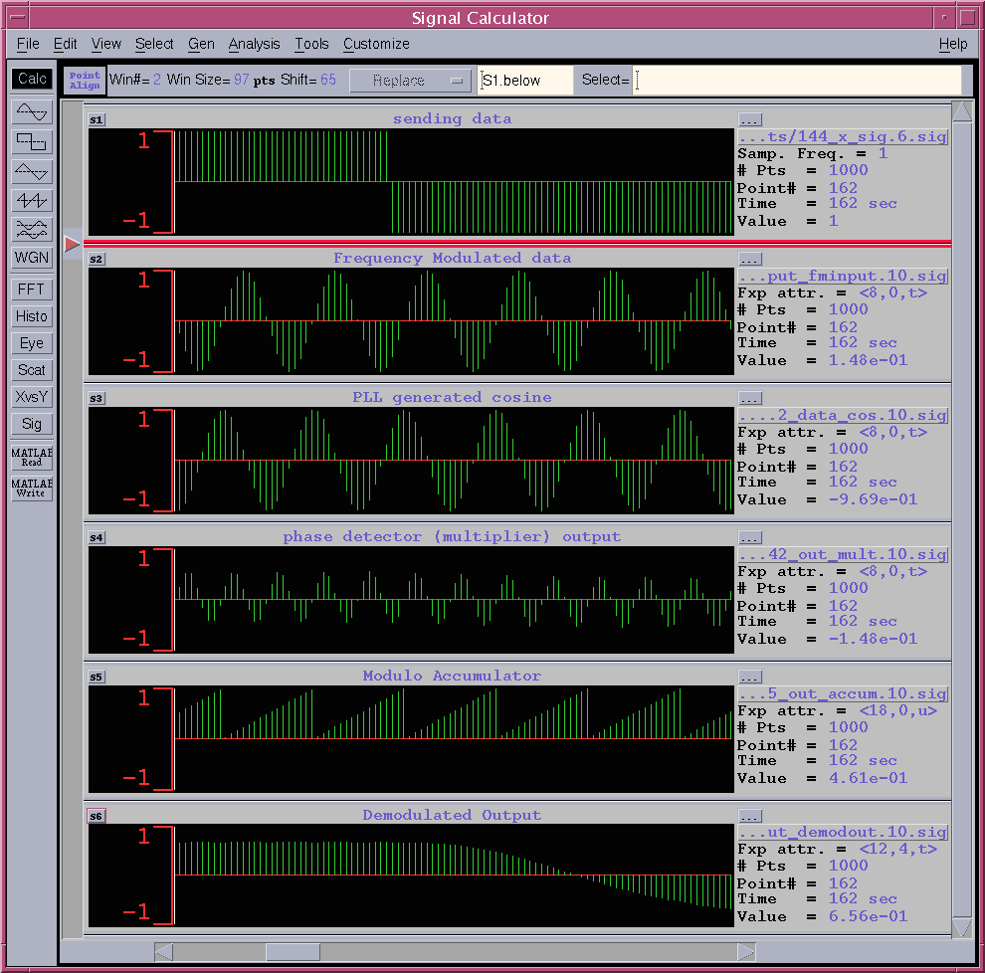985x973 pixels.
Task: Toggle the Point Align icon
Action: (85, 81)
